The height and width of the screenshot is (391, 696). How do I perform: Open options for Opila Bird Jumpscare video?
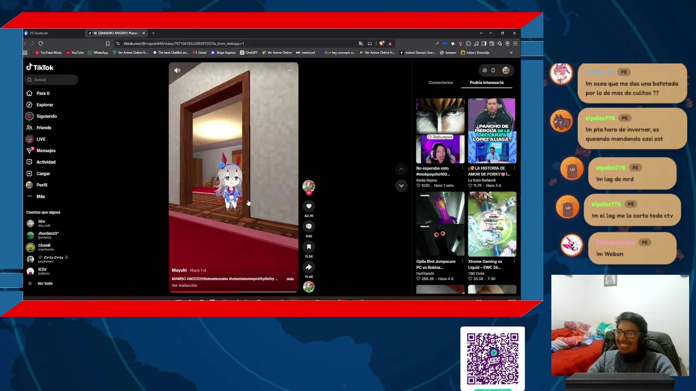(x=462, y=262)
